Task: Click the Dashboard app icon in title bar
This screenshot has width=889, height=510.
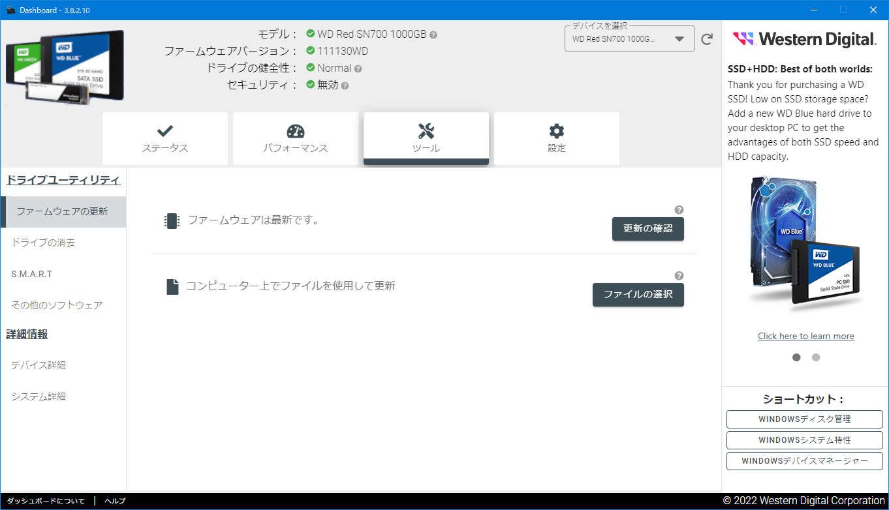Action: click(x=10, y=10)
